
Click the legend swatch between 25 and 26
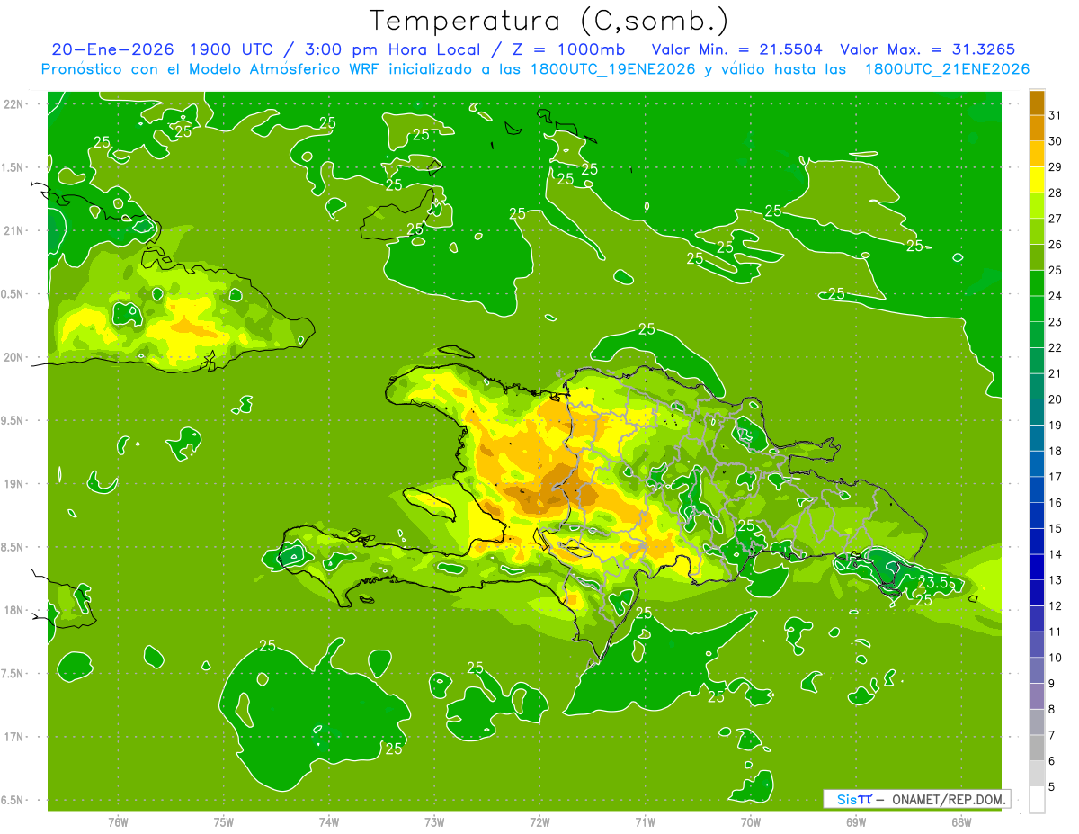tap(1037, 257)
